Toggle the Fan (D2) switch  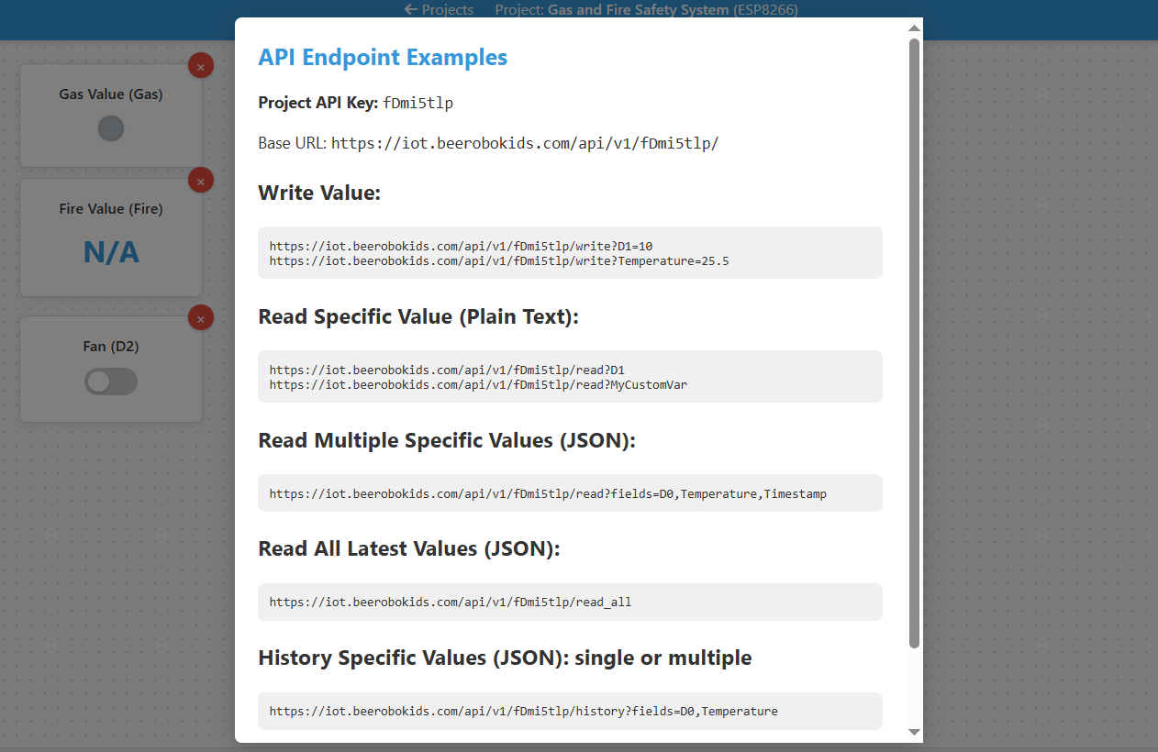click(111, 382)
